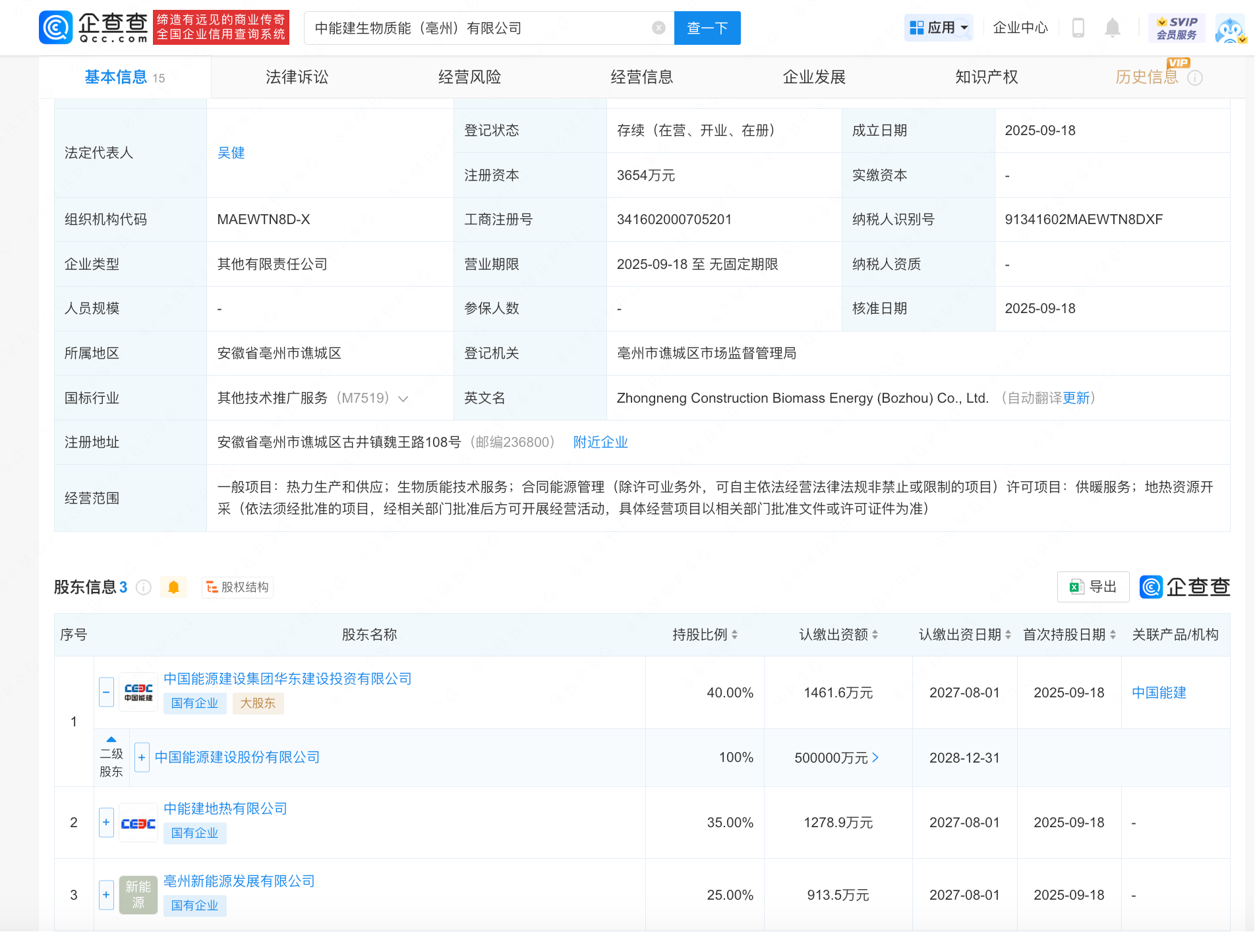
Task: Collapse the first shareholder row
Action: (x=106, y=692)
